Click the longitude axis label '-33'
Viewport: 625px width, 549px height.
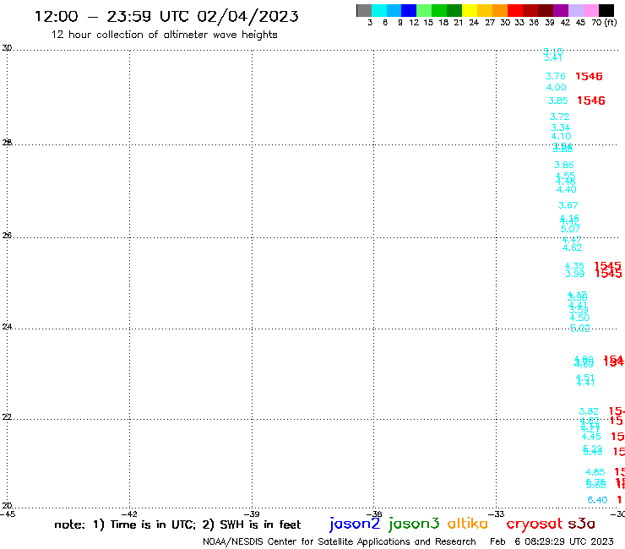pyautogui.click(x=497, y=514)
